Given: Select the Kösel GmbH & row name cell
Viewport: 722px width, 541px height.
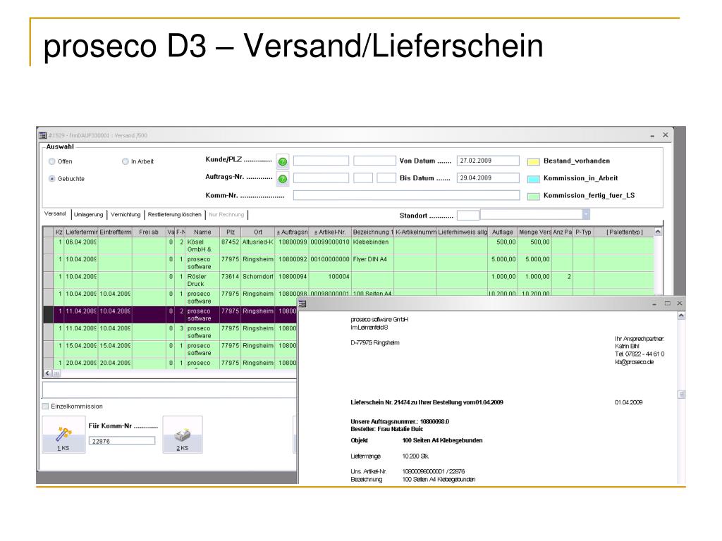Looking at the screenshot, I should click(202, 246).
